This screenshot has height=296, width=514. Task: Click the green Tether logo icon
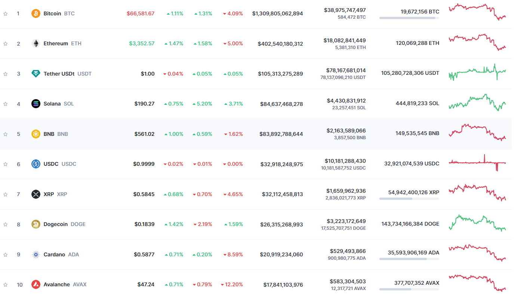pos(36,74)
